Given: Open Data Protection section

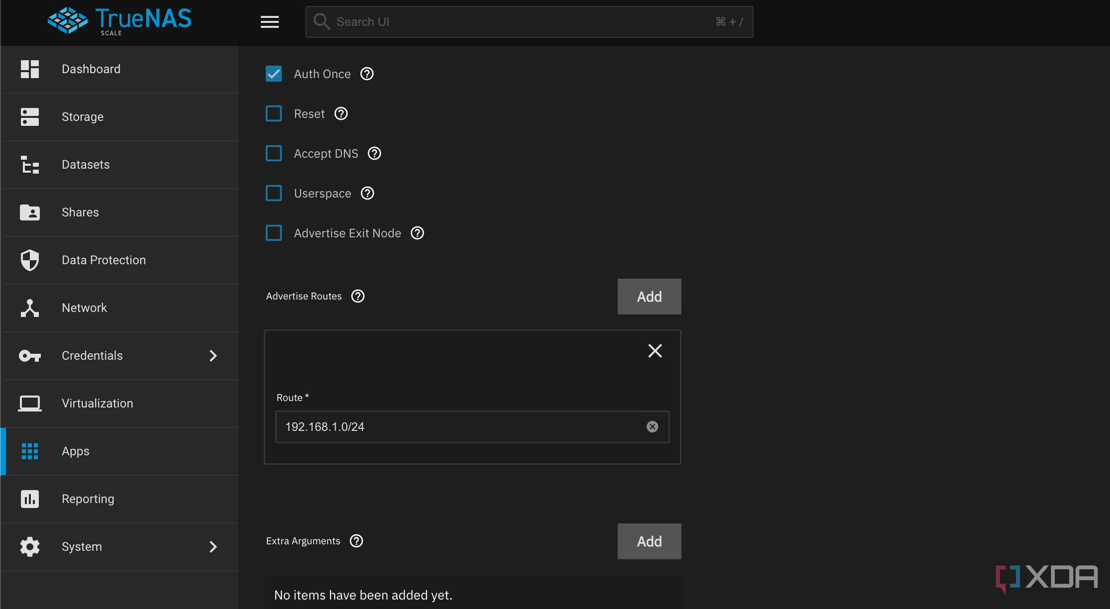Looking at the screenshot, I should click(120, 260).
